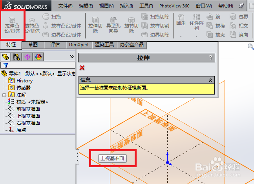Click the 上视基准面 tooltip label in viewport
Viewport: 254px width, 184px height.
point(112,158)
